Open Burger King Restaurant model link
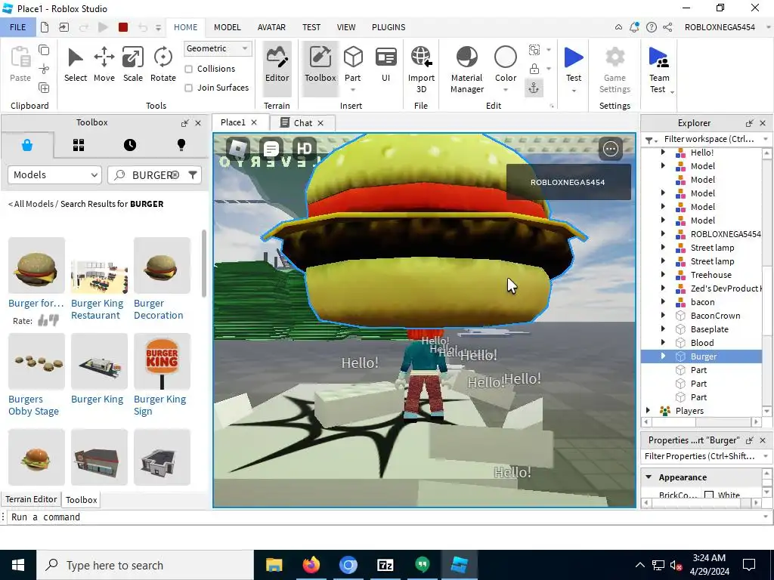Image resolution: width=774 pixels, height=580 pixels. pos(98,309)
